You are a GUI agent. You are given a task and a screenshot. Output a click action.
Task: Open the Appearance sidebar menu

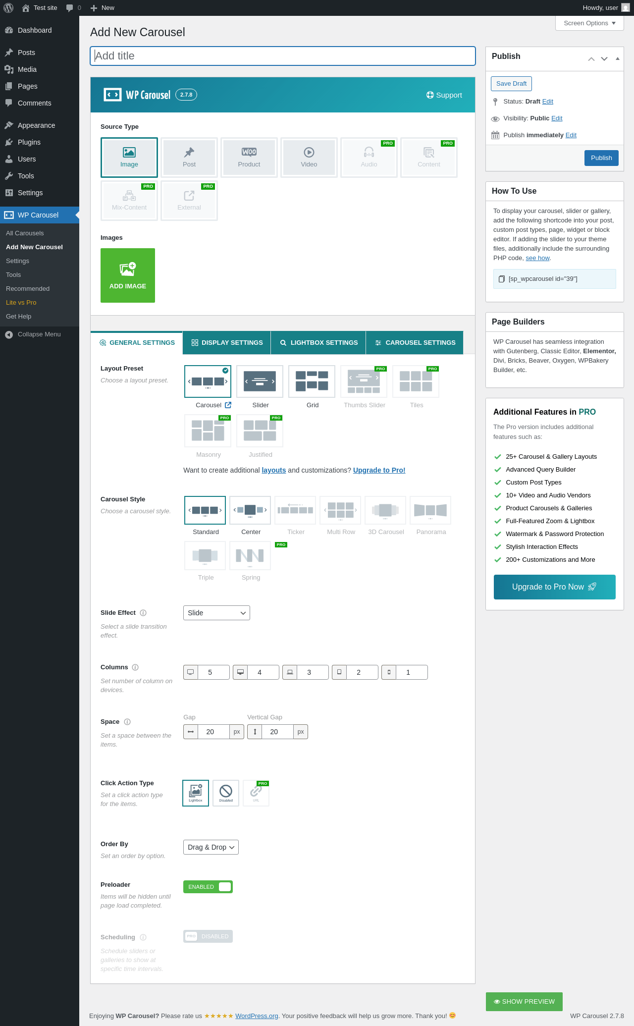[x=40, y=125]
